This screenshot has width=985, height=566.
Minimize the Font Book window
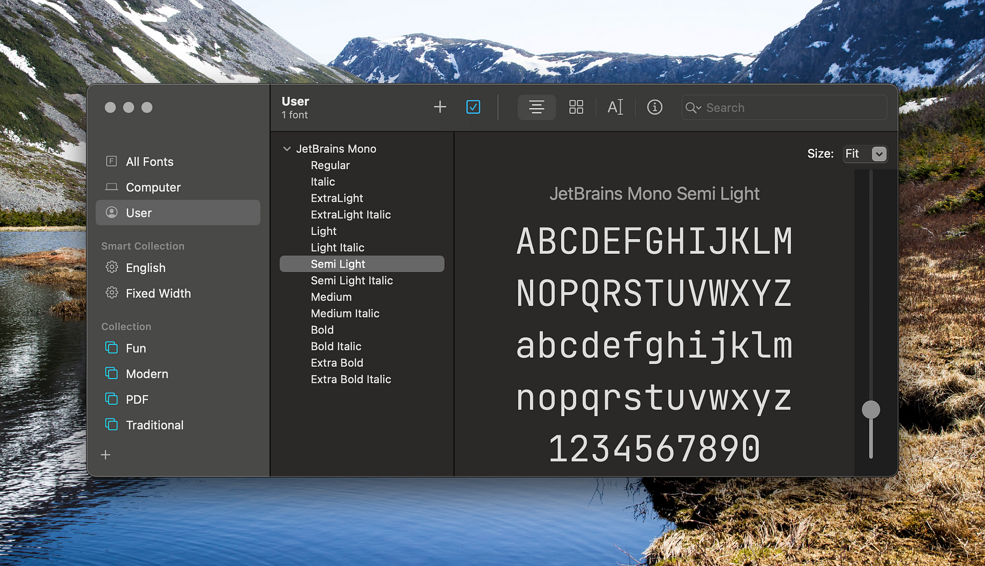[x=129, y=108]
